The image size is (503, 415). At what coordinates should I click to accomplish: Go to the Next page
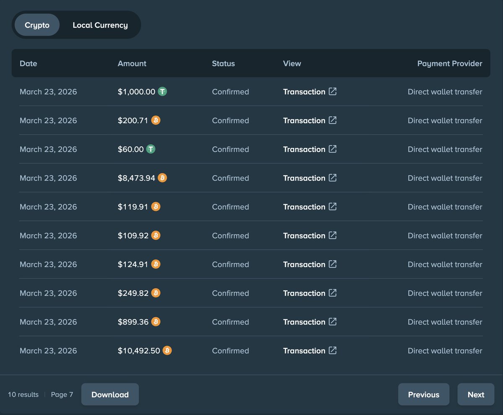coord(476,394)
